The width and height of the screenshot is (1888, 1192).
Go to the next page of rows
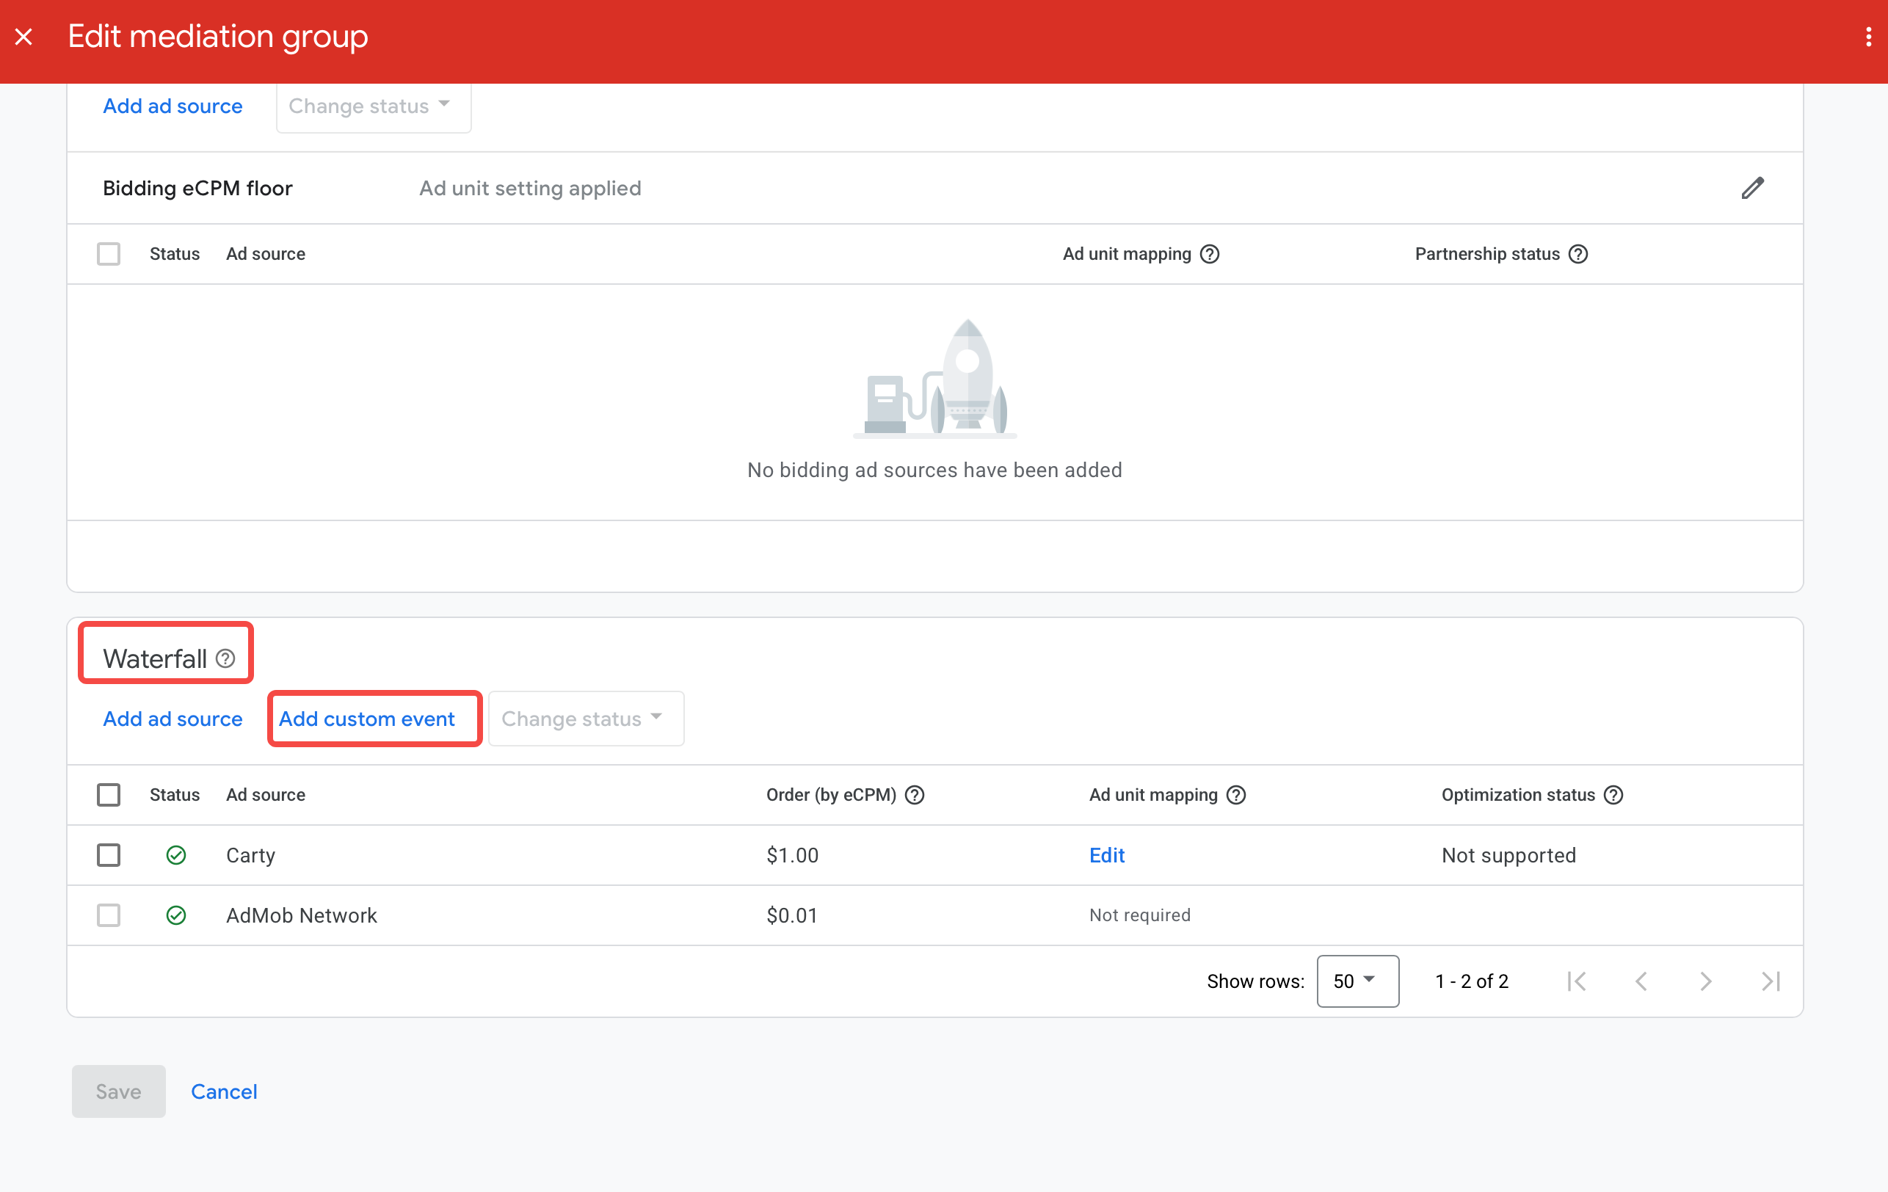[x=1705, y=981]
